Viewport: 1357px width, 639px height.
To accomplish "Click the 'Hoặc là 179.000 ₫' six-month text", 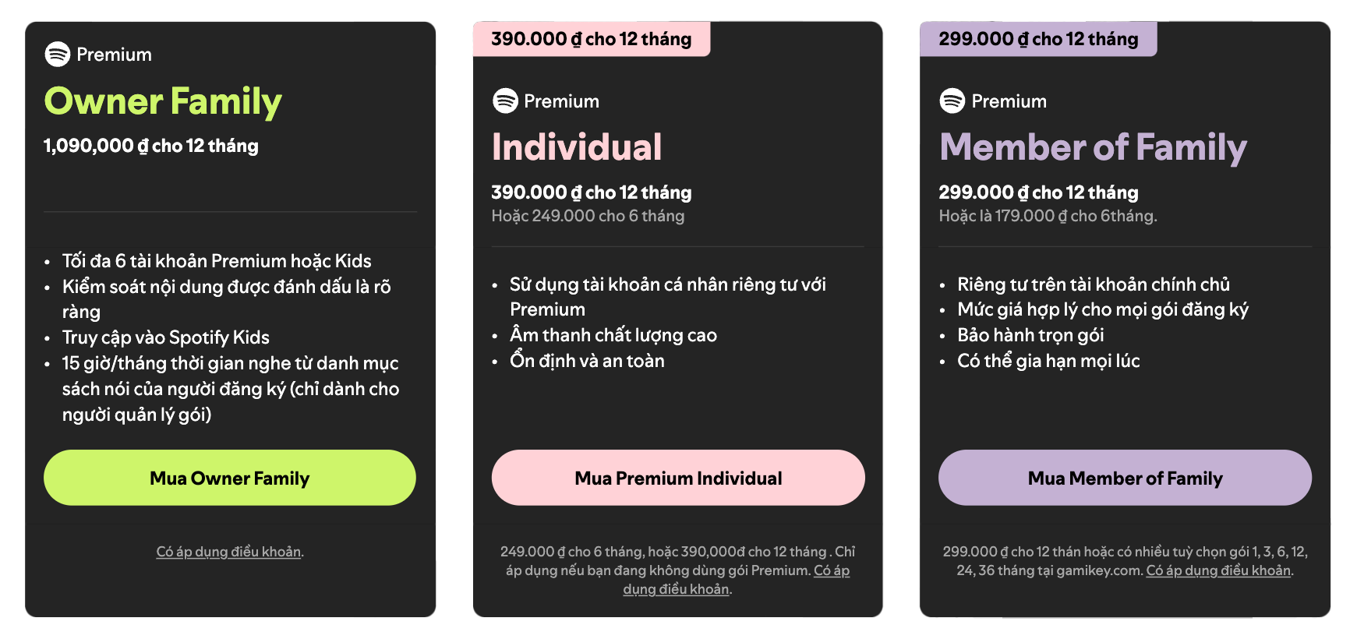I will click(x=1048, y=216).
